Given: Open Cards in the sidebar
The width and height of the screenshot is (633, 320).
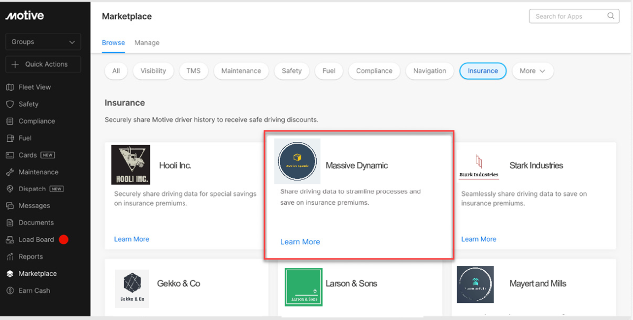Looking at the screenshot, I should [x=28, y=155].
